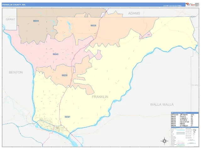Viewport: 201px width, 150px height.
Task: Click KAHLOTUS in the ZIP legend table
Action: (184, 122)
